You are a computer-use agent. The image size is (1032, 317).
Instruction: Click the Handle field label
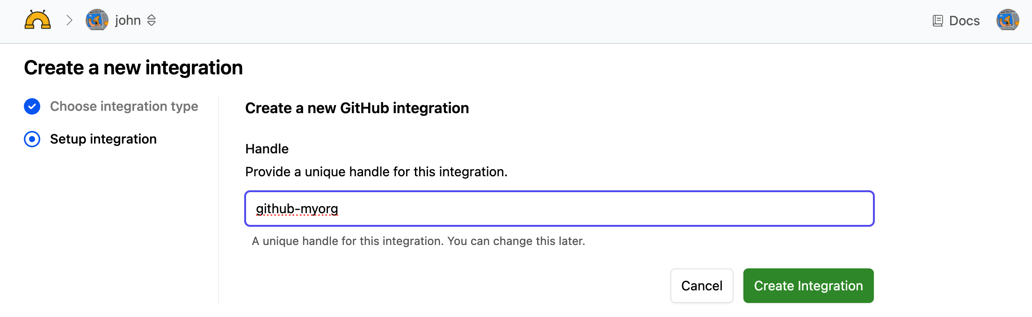(267, 149)
